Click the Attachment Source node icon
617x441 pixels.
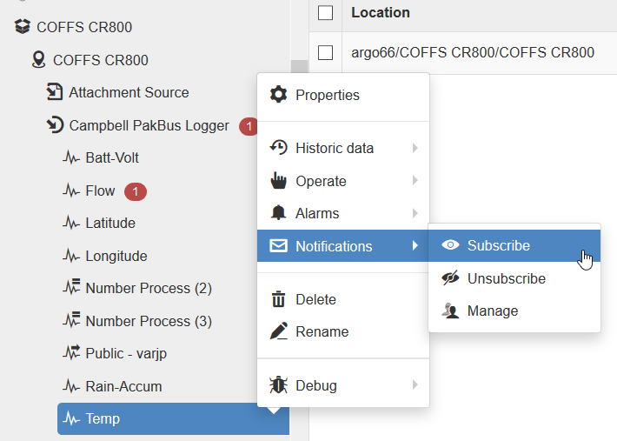click(x=54, y=91)
